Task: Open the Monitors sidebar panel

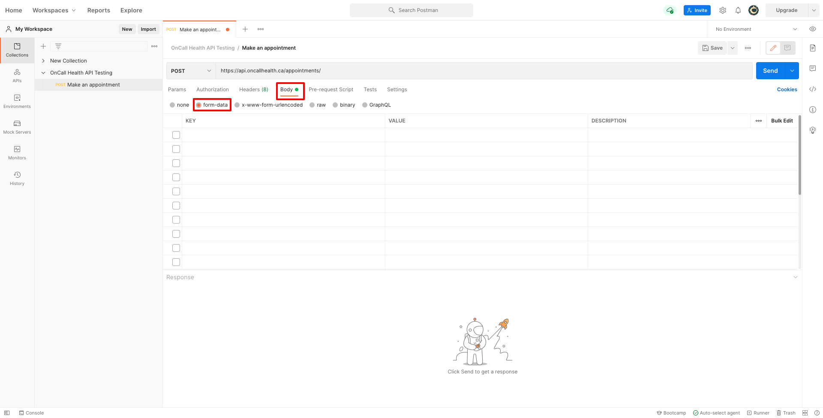Action: (x=17, y=153)
